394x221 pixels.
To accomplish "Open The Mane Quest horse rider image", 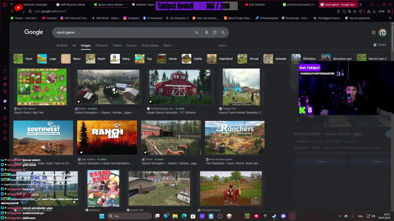I will pos(231,188).
